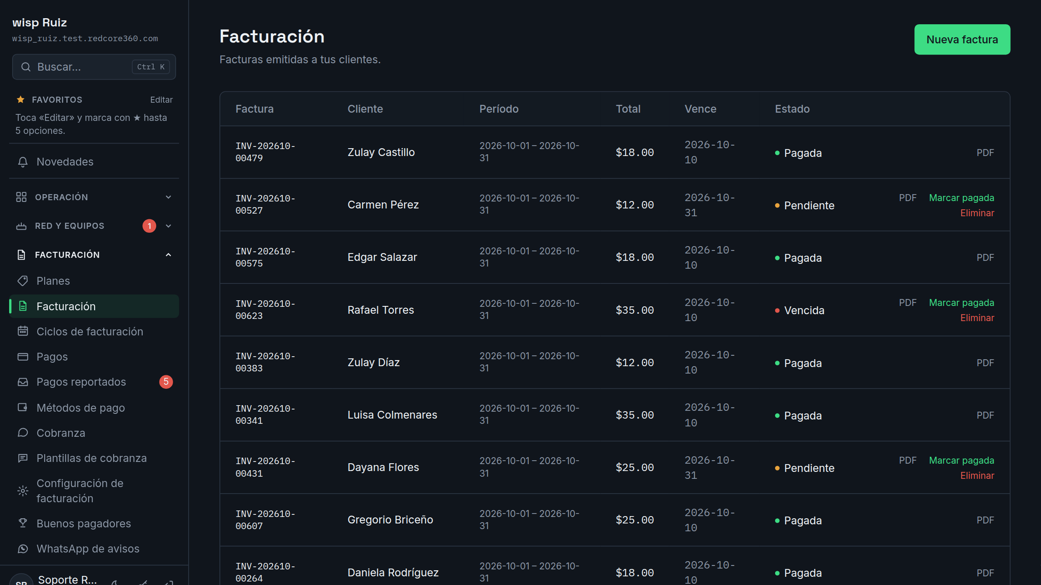Viewport: 1041px width, 585px height.
Task: Click the chat bubble icon beside Cobranza
Action: pos(23,432)
